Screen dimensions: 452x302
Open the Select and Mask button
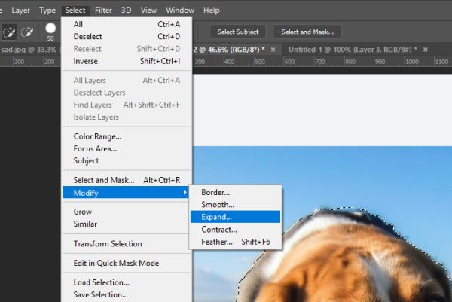click(307, 32)
